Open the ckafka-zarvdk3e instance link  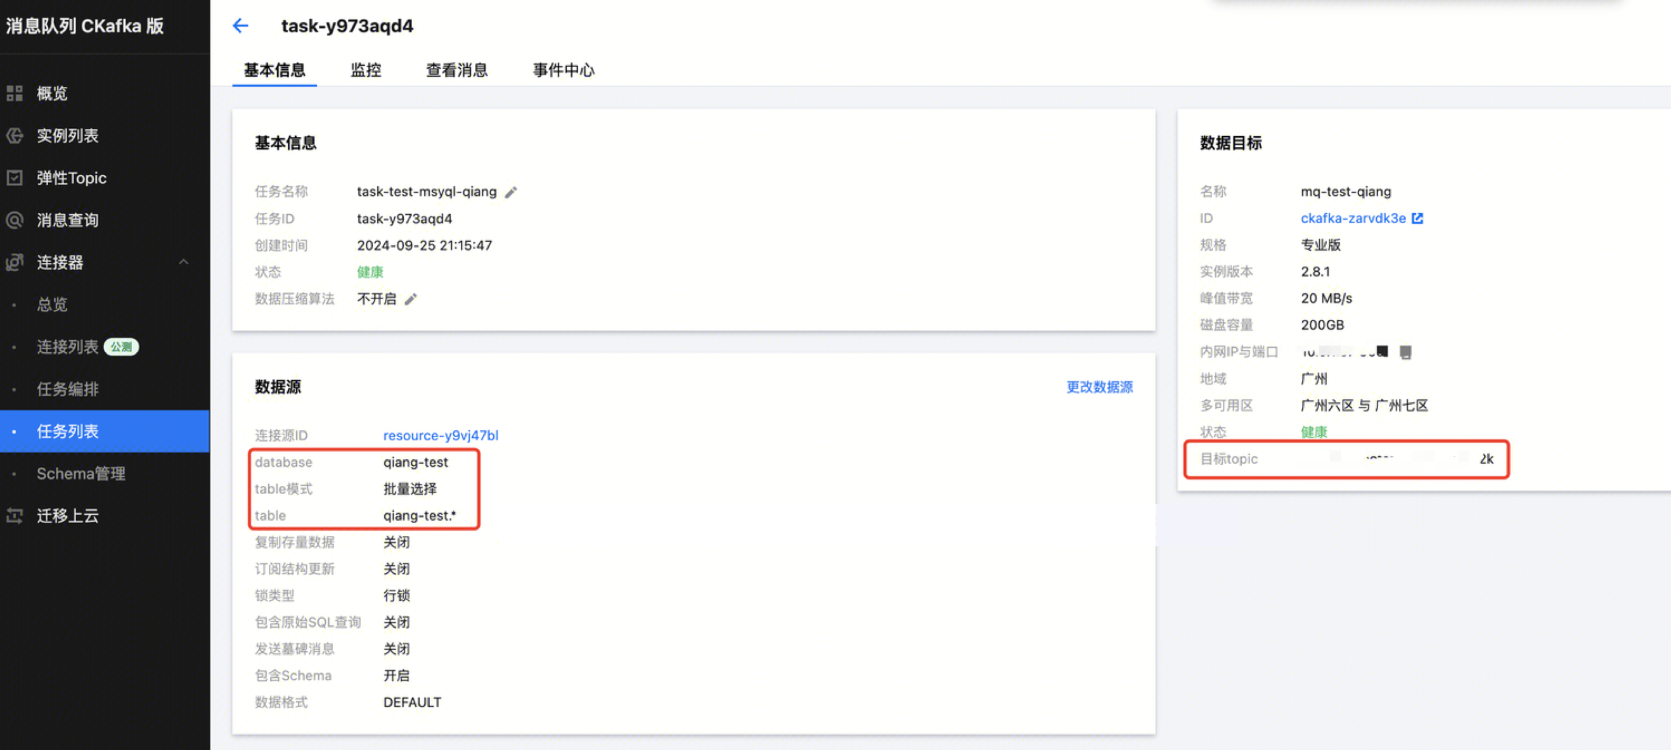point(1353,219)
